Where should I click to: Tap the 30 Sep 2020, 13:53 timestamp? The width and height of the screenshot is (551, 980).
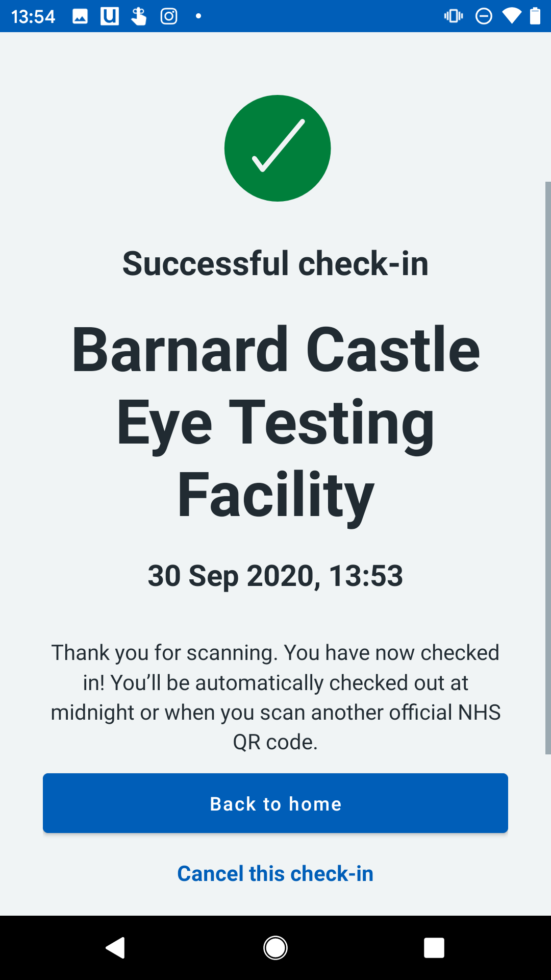pos(275,576)
